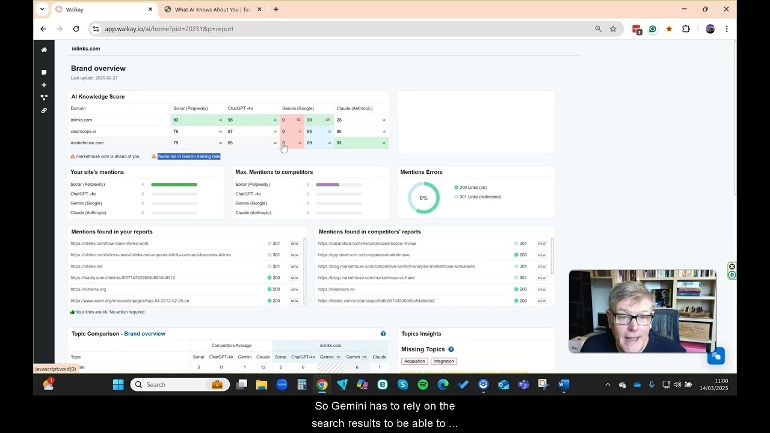770x433 pixels.
Task: Click the inlinks.com OR badge in Gemini column
Action: click(328, 120)
